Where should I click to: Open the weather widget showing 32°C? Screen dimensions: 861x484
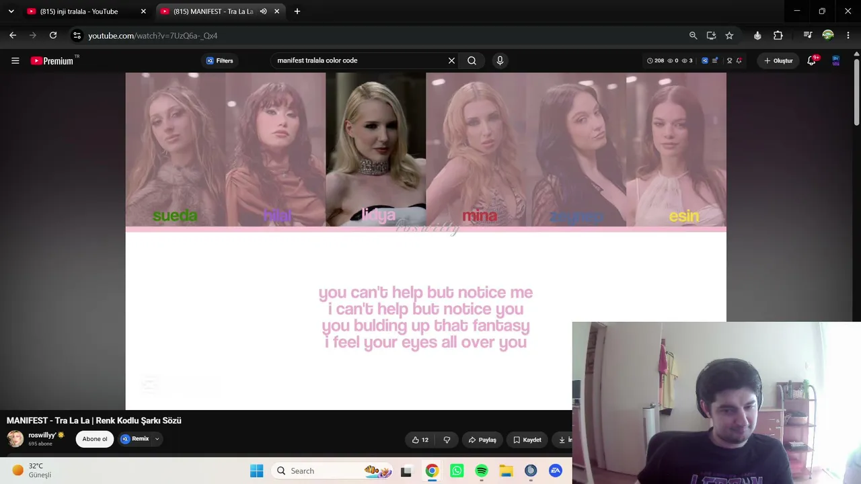click(32, 471)
